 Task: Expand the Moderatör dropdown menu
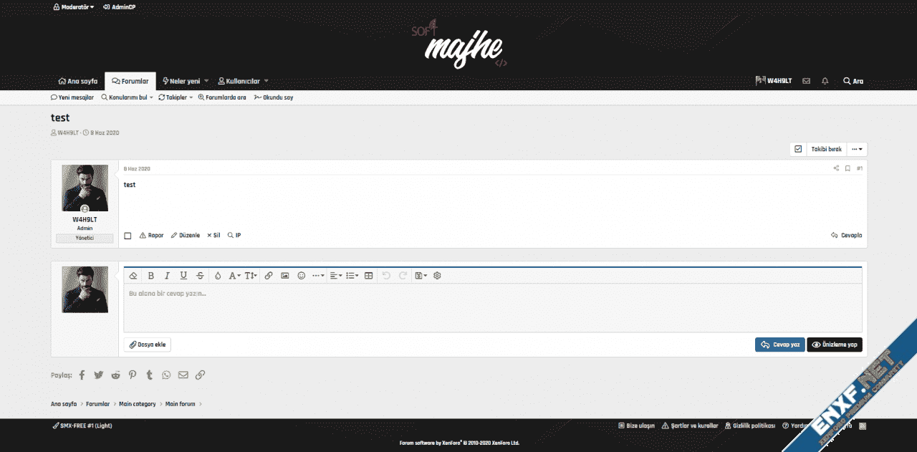[73, 6]
